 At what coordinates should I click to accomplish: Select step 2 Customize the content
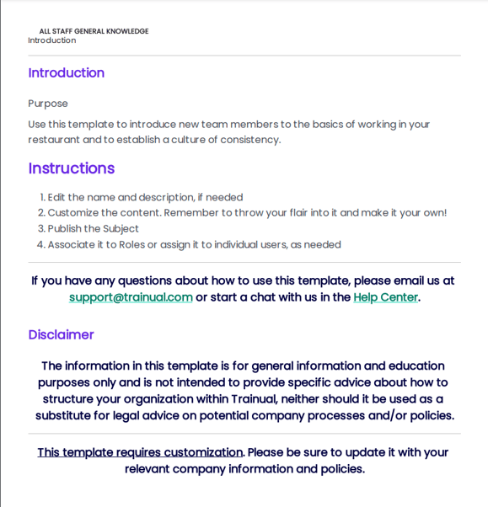point(242,213)
